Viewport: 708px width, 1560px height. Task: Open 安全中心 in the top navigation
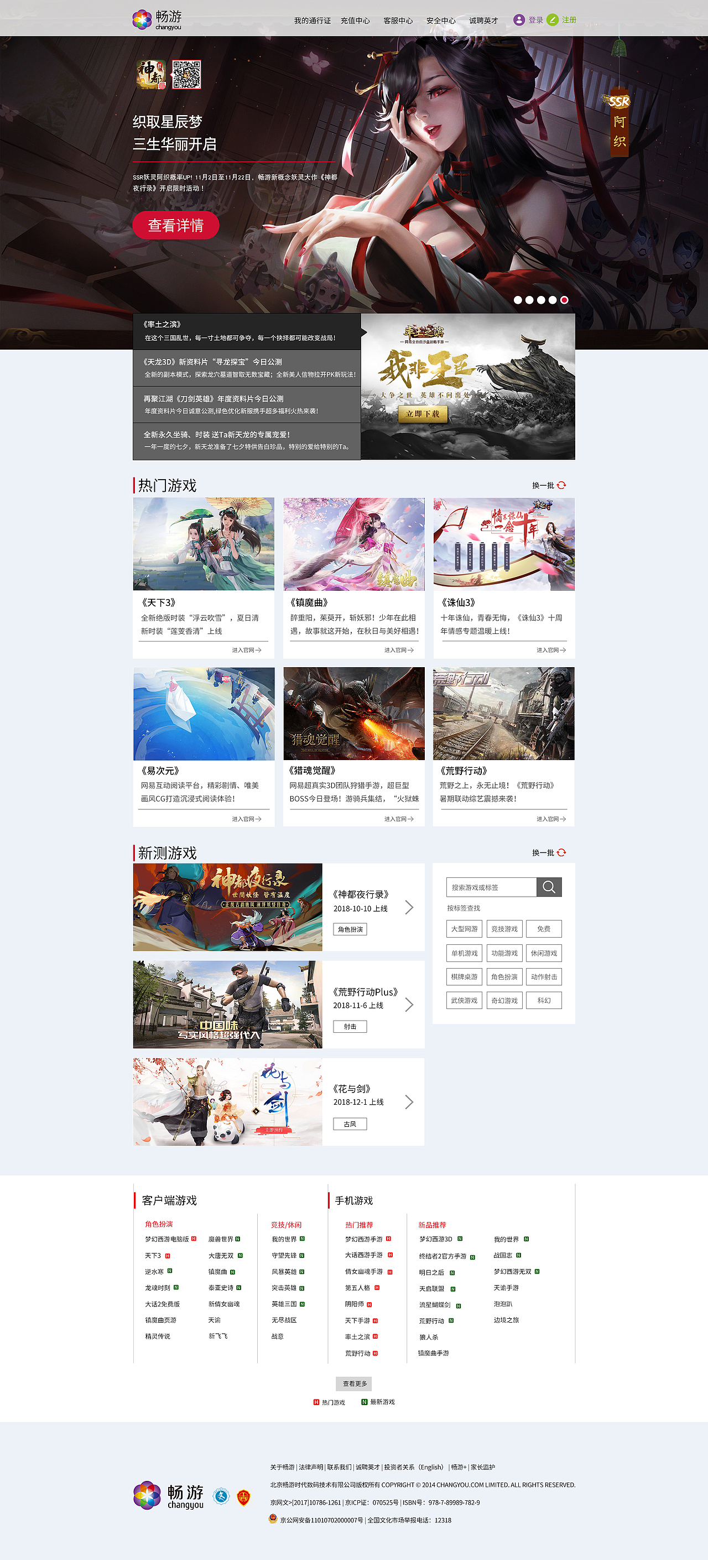(441, 20)
